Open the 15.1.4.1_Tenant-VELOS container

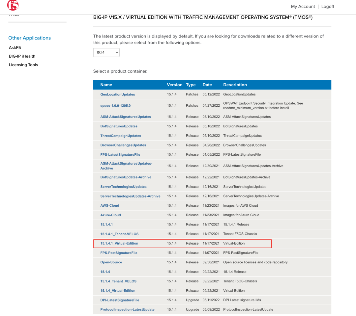pos(119,234)
